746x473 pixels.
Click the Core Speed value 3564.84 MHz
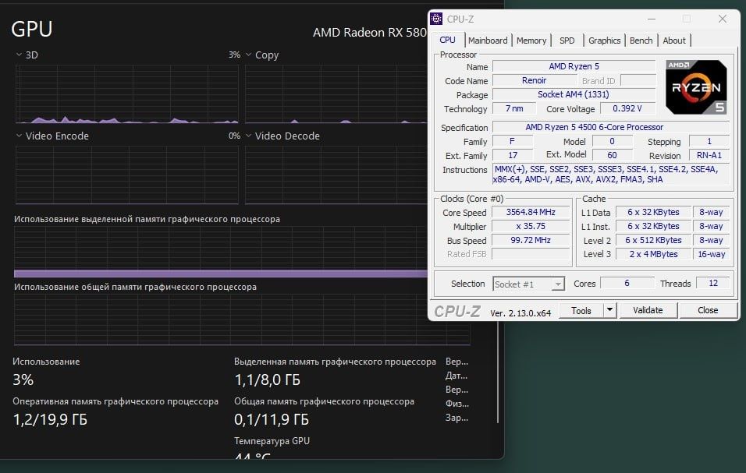pos(531,212)
